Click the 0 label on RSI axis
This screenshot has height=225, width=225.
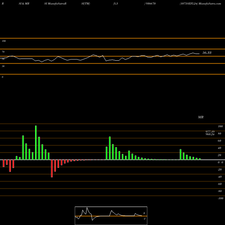click(x=2, y=77)
